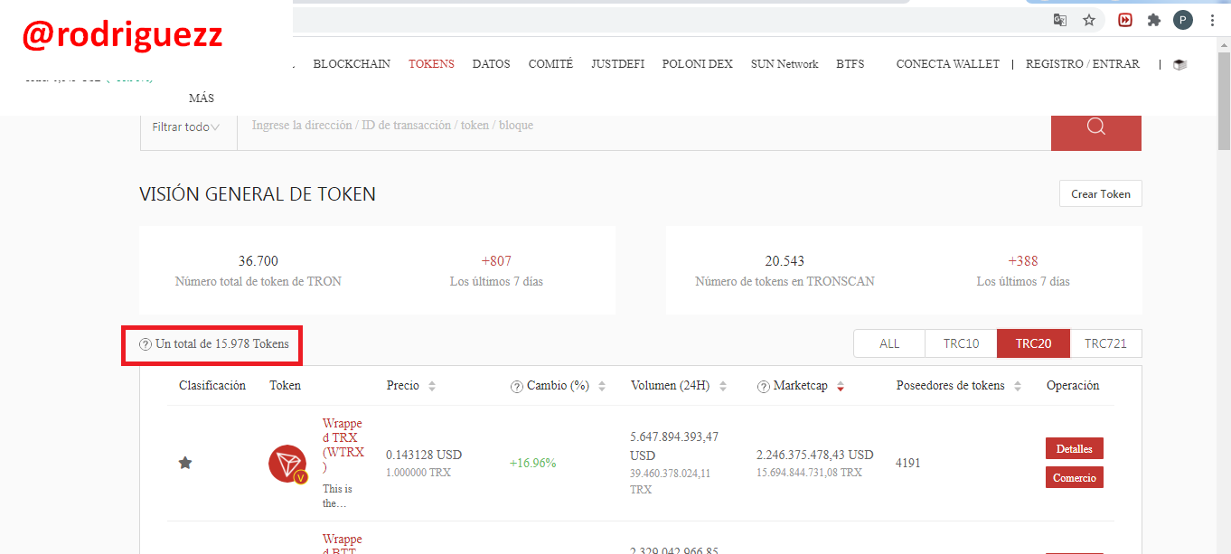Open COMITÉ menu

[x=550, y=64]
